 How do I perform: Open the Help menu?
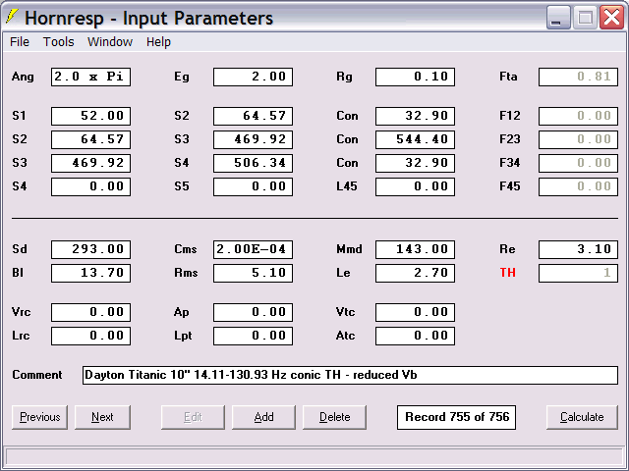[x=158, y=41]
